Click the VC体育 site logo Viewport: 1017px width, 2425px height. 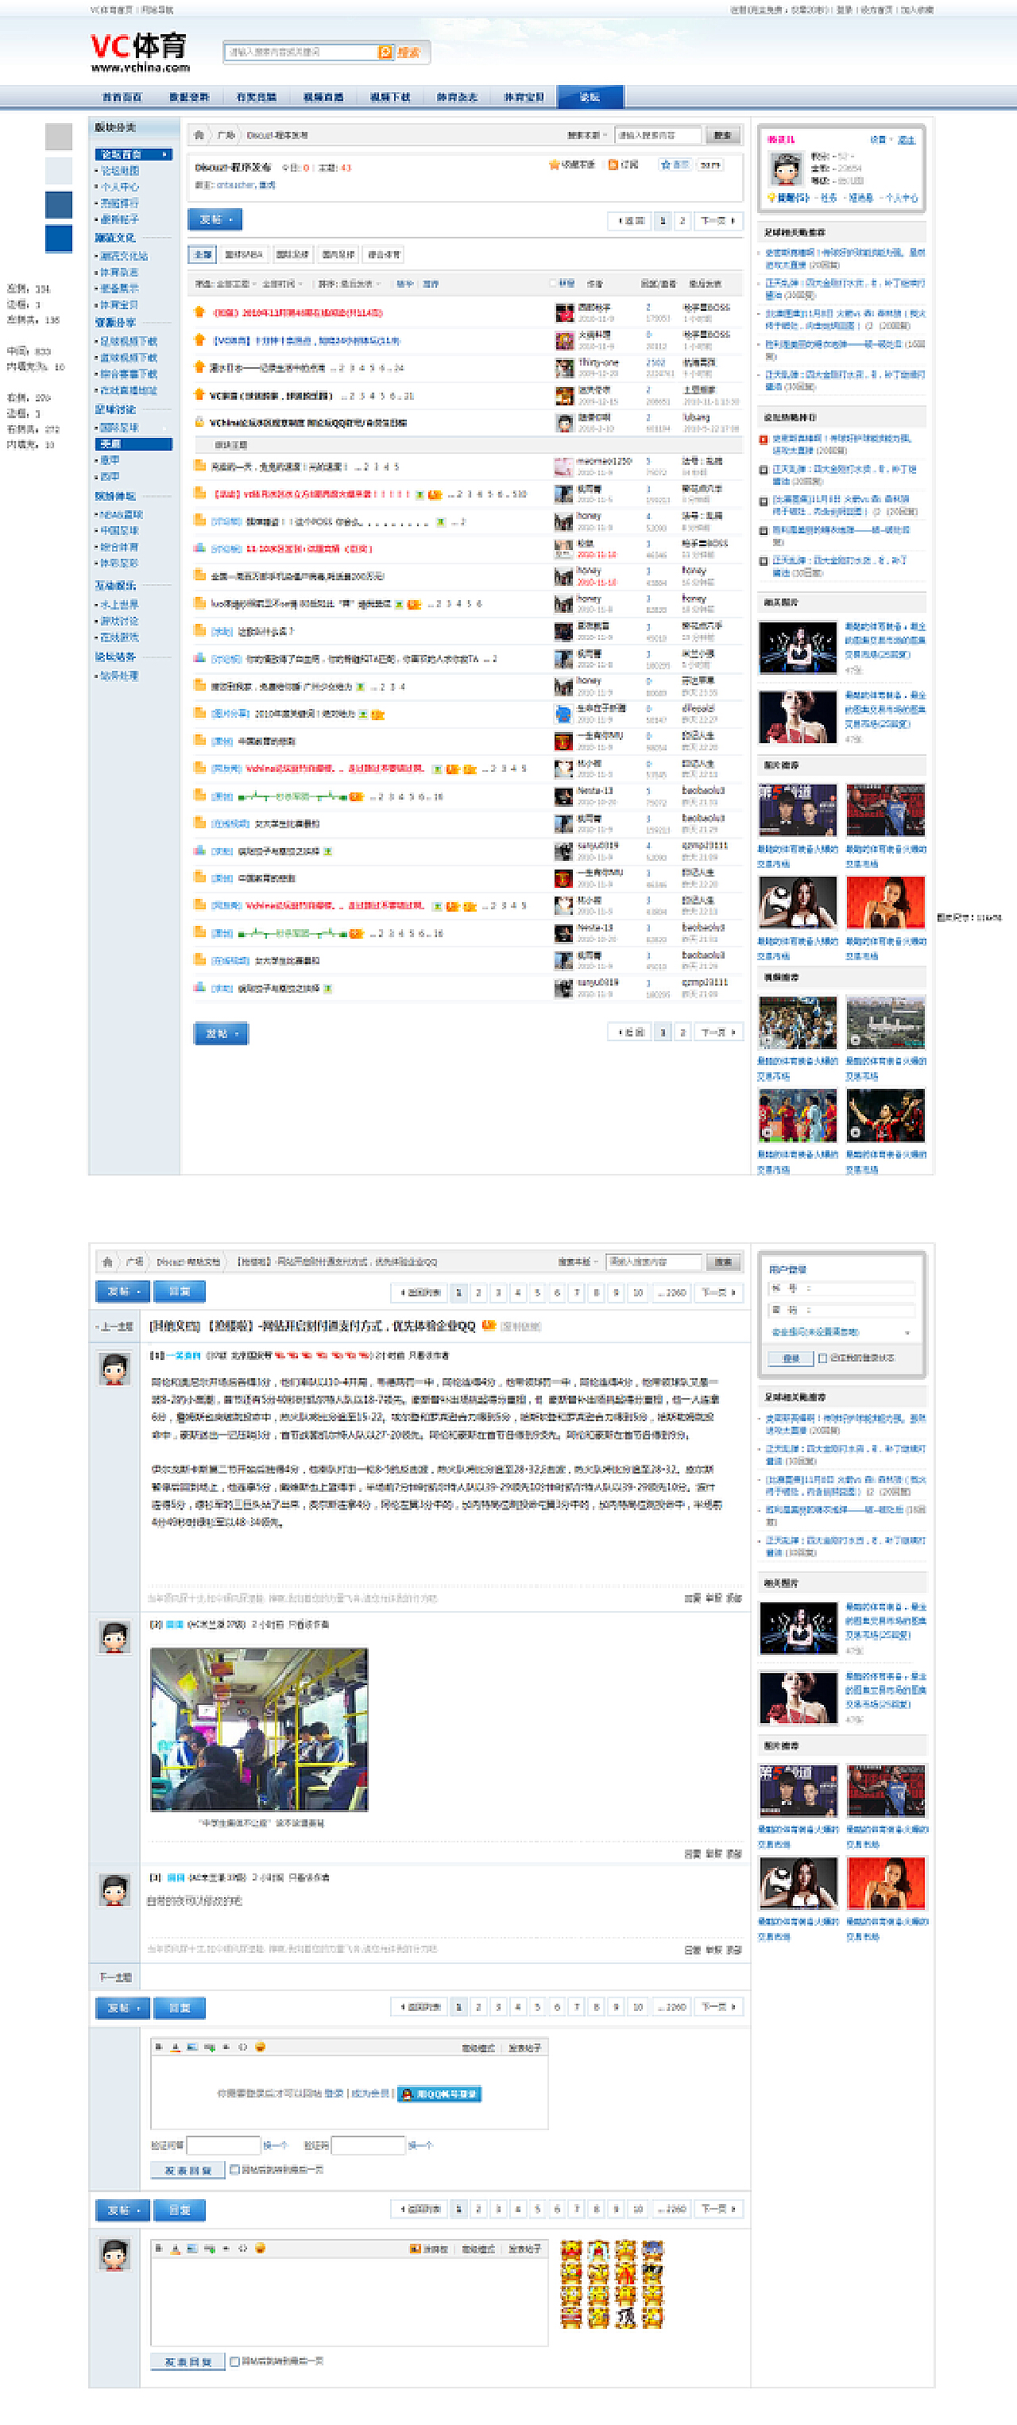(139, 52)
